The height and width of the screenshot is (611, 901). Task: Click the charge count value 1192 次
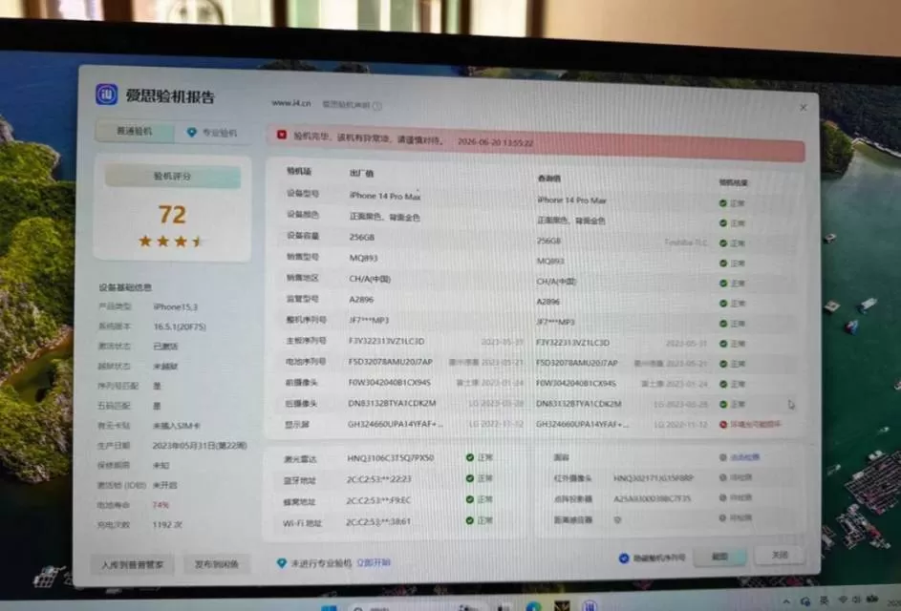[167, 525]
